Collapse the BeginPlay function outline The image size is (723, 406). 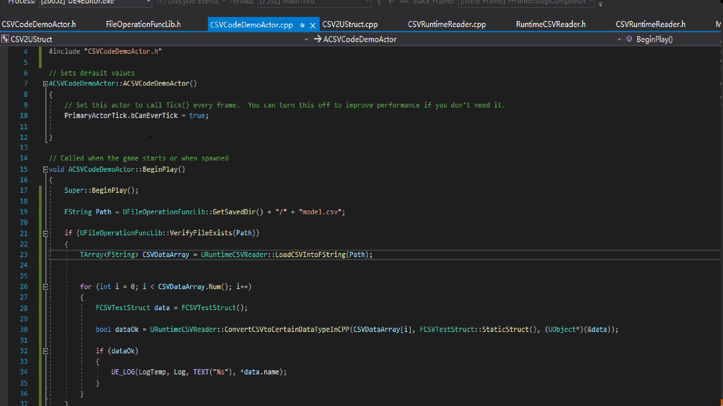(45, 170)
